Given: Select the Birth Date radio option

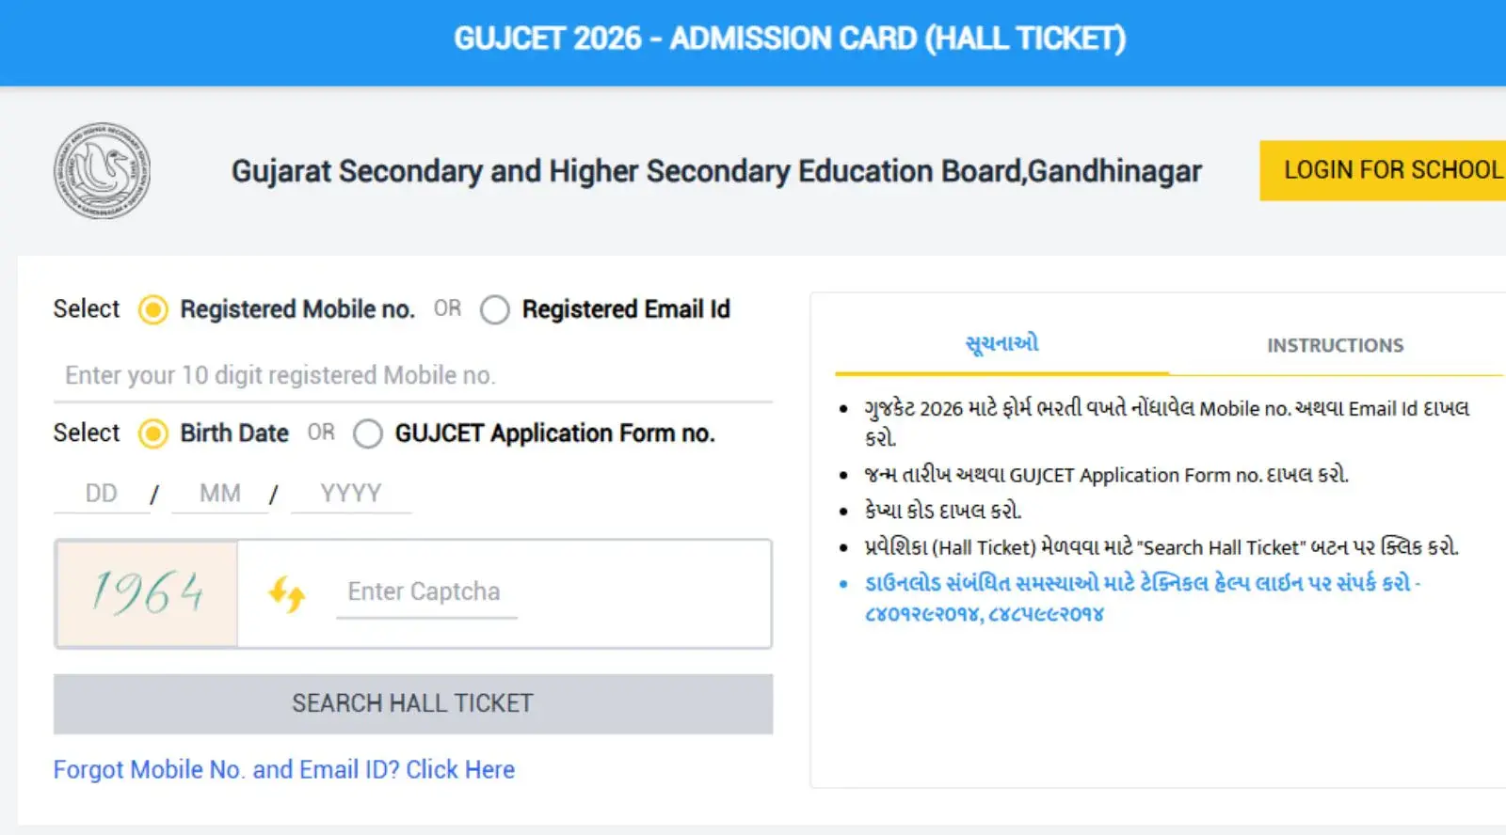Looking at the screenshot, I should click(x=153, y=433).
